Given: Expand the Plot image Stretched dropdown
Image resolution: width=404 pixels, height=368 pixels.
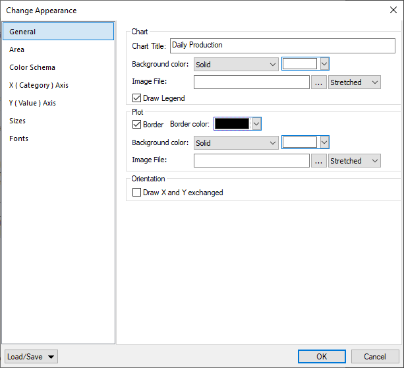Looking at the screenshot, I should pyautogui.click(x=355, y=161).
